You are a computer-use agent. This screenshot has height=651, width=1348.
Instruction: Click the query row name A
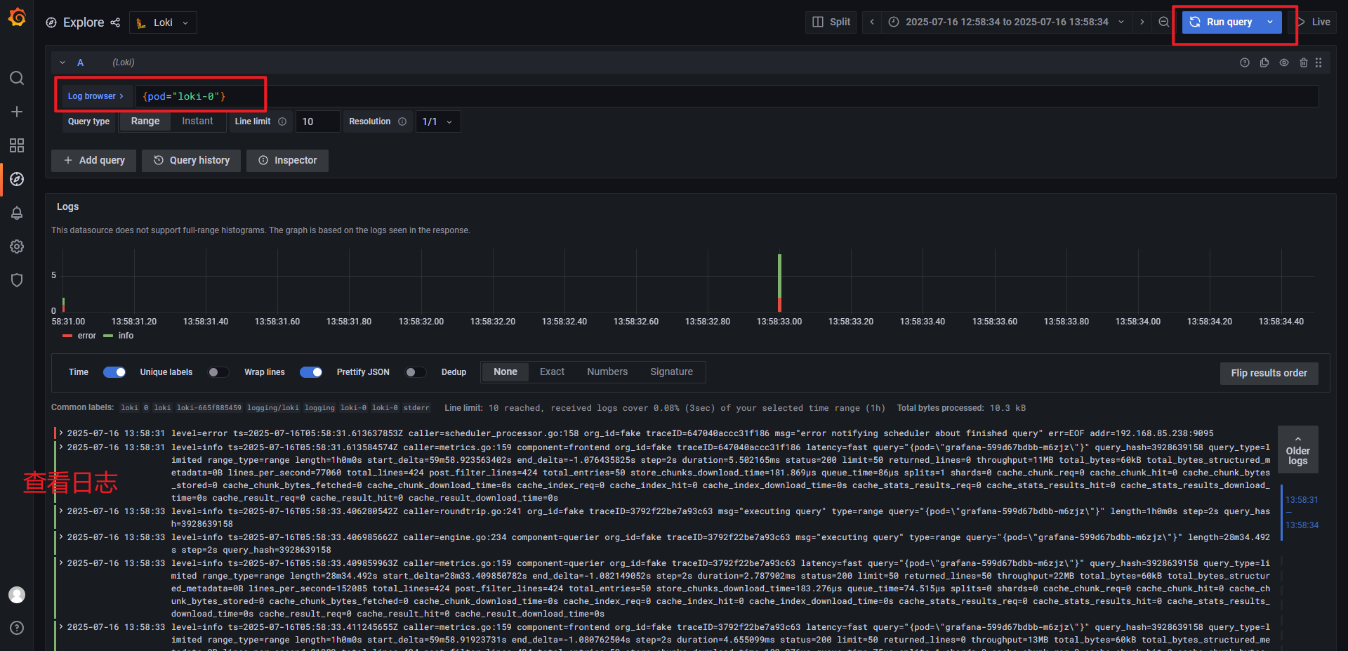tap(80, 63)
